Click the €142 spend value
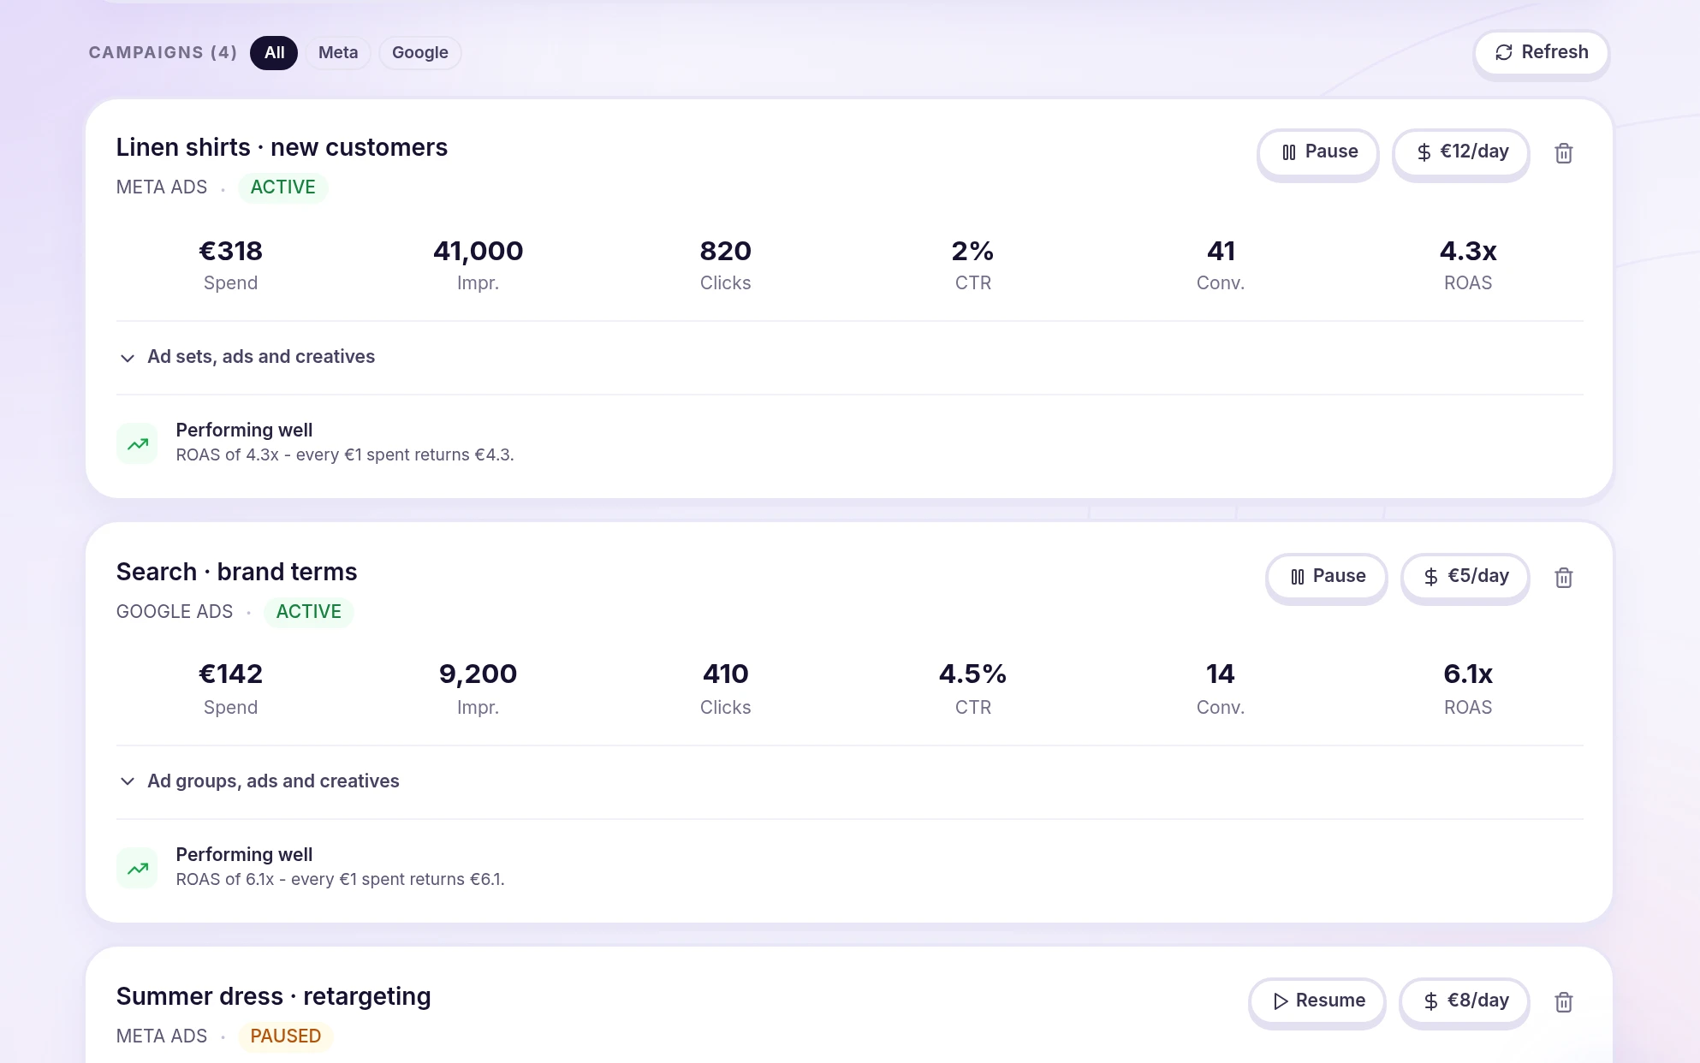Screen dimensions: 1700x1063 click(x=230, y=674)
